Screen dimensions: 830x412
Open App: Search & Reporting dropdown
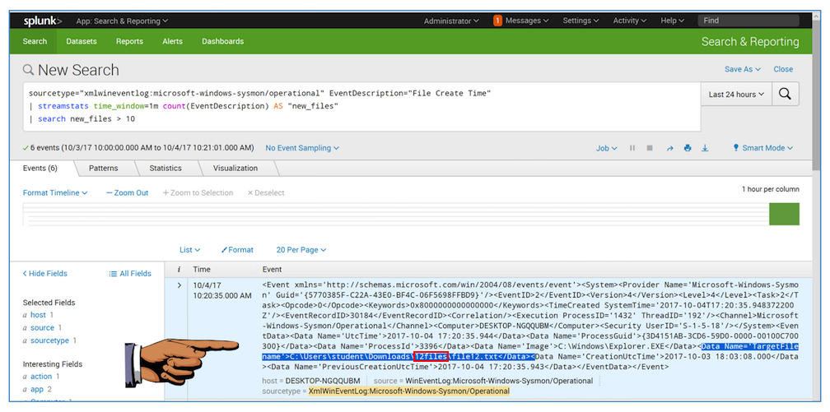point(122,21)
